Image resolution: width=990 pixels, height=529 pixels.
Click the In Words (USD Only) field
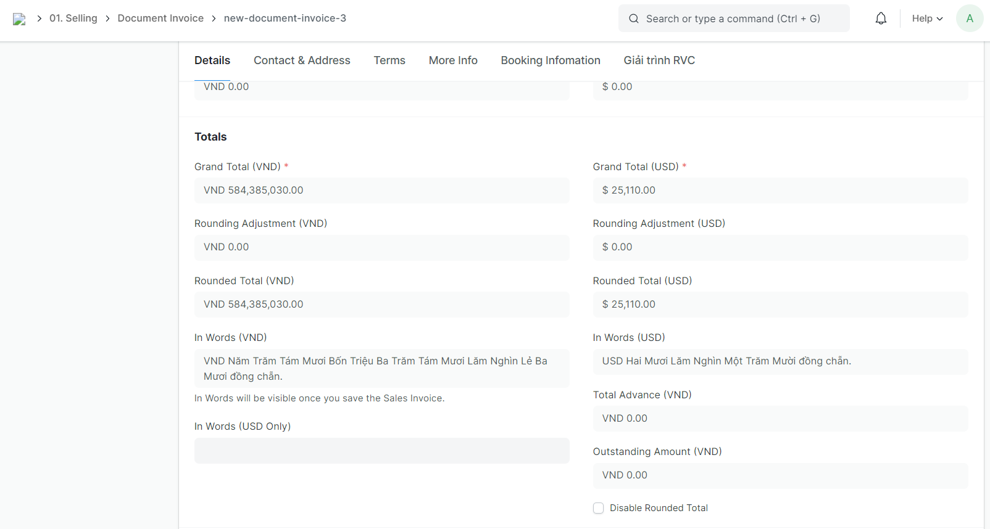click(381, 451)
